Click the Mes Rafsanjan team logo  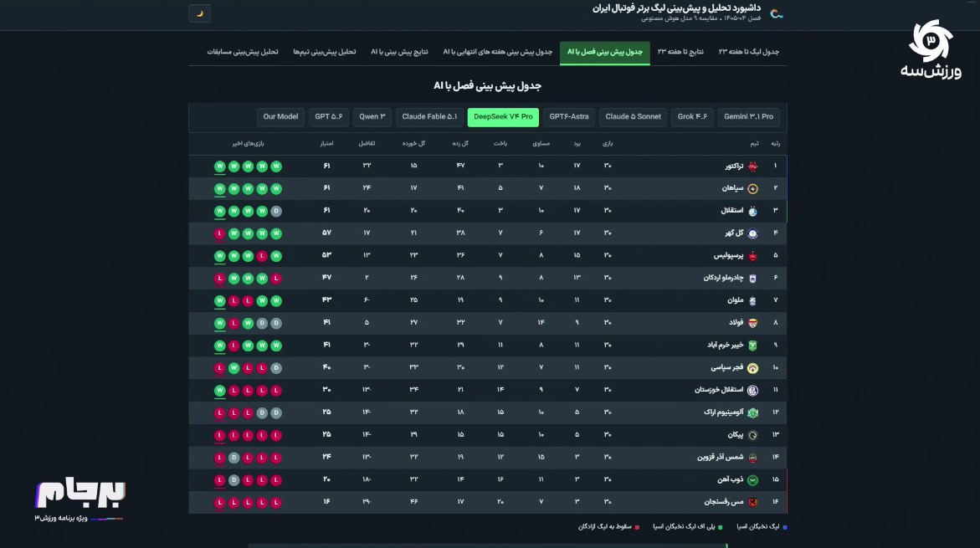click(x=752, y=502)
